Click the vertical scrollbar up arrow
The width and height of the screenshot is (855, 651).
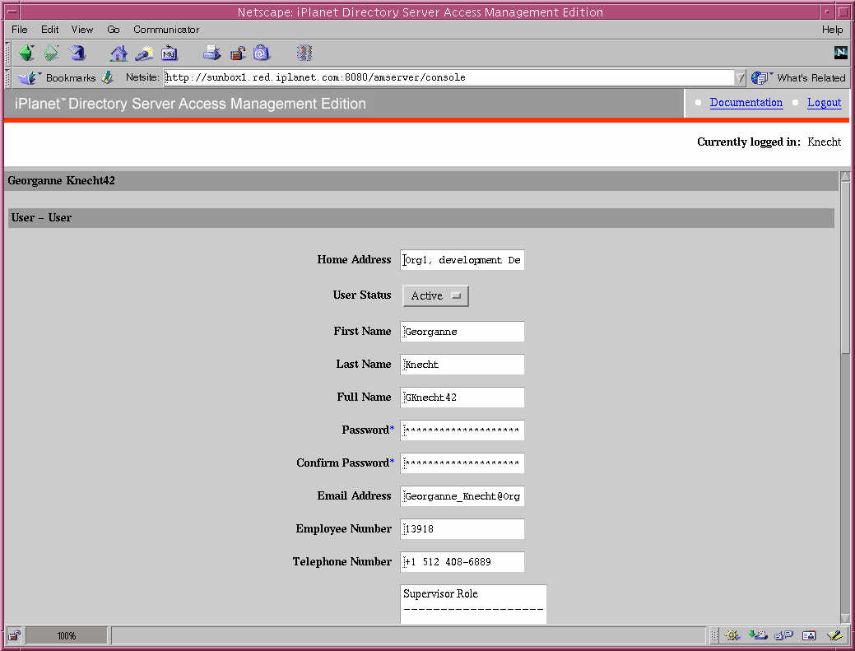[845, 177]
